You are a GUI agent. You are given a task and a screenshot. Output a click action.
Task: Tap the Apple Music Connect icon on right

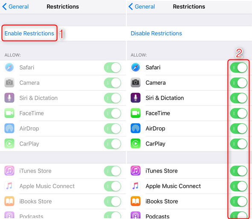(x=135, y=186)
